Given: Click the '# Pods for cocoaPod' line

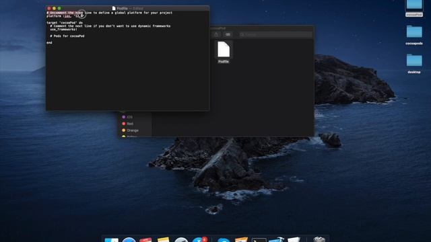Looking at the screenshot, I should [x=67, y=36].
